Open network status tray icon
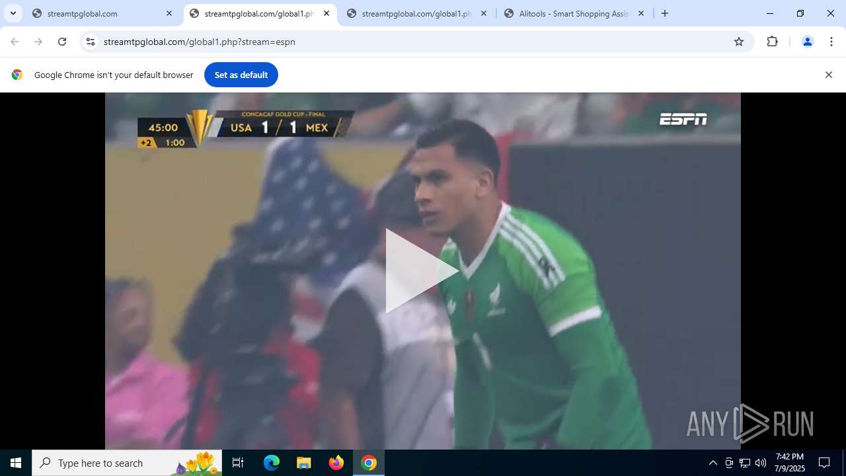This screenshot has height=476, width=846. coord(745,463)
